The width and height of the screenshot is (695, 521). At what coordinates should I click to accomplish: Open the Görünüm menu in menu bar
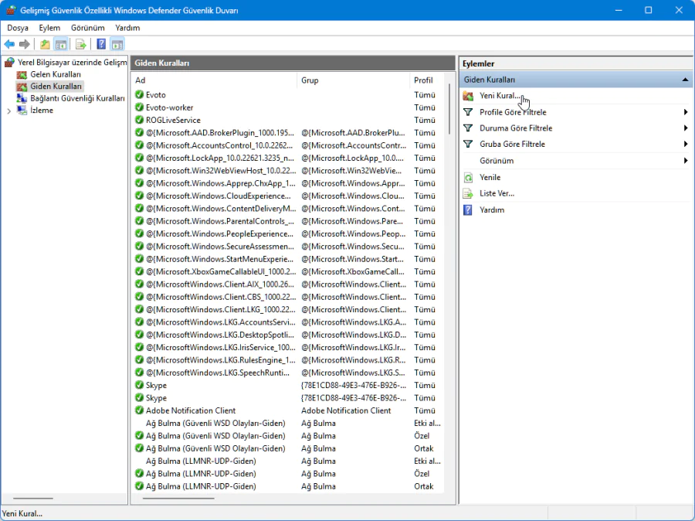[x=87, y=28]
